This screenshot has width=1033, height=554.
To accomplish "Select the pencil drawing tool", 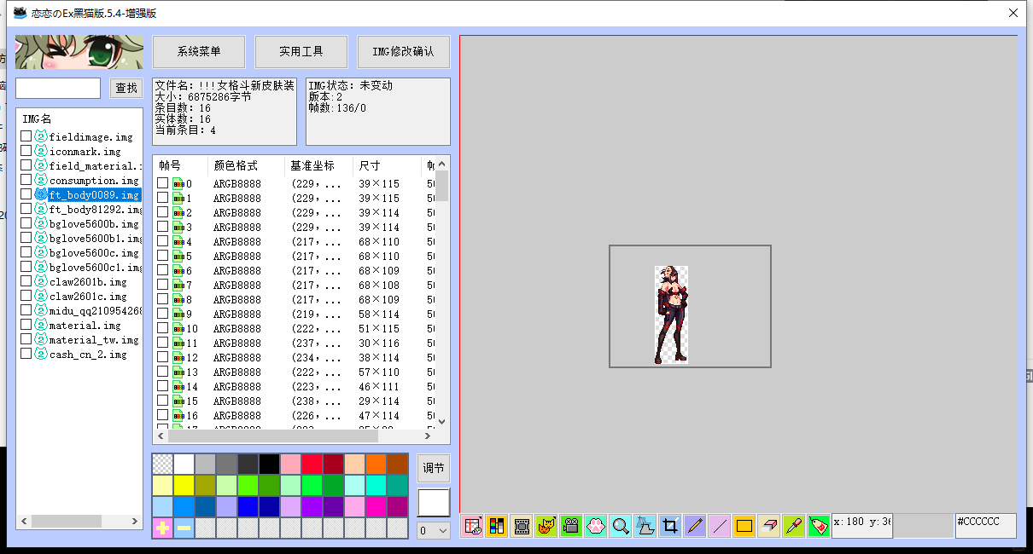I will (694, 526).
